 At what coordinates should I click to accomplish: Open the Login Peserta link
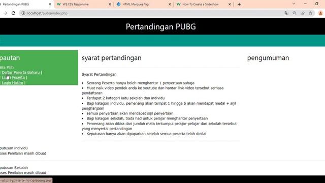click(13, 77)
